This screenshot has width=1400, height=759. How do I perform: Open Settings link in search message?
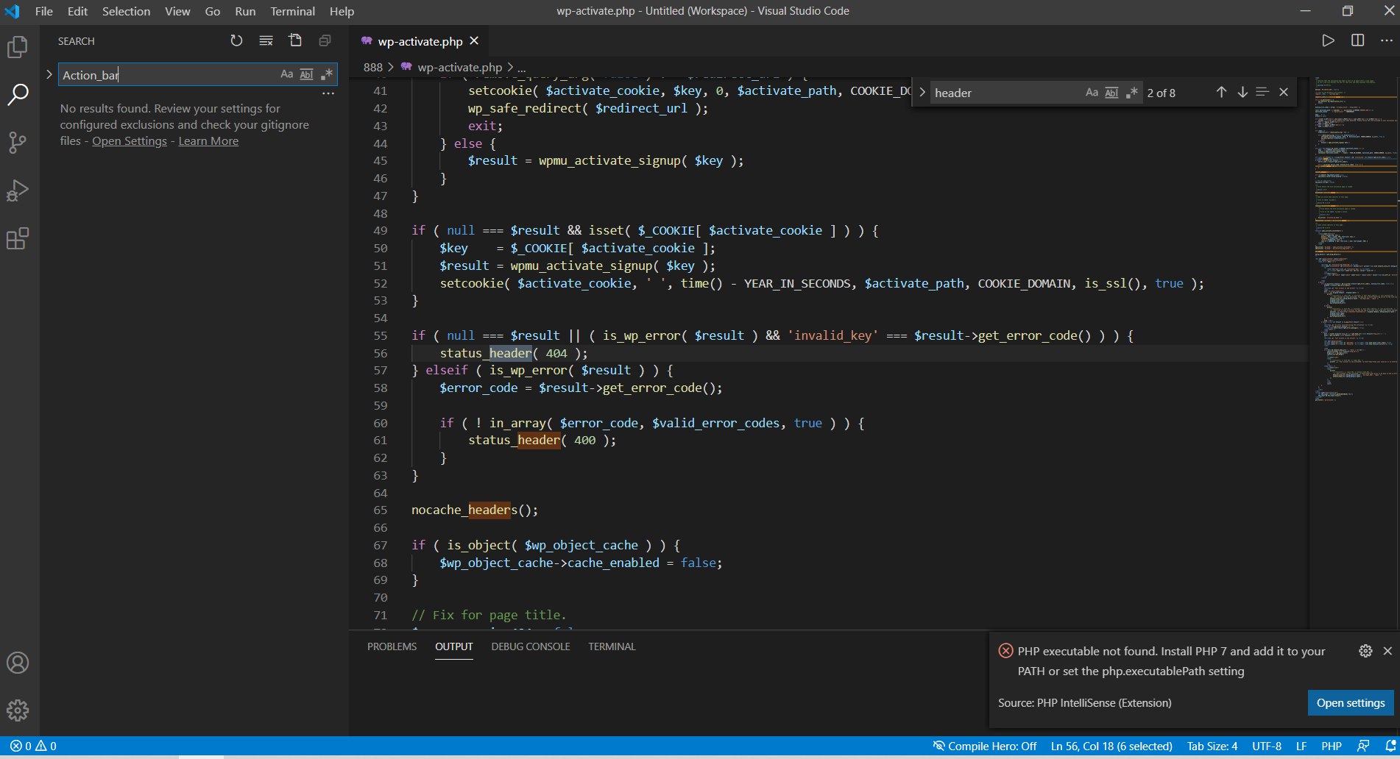130,141
